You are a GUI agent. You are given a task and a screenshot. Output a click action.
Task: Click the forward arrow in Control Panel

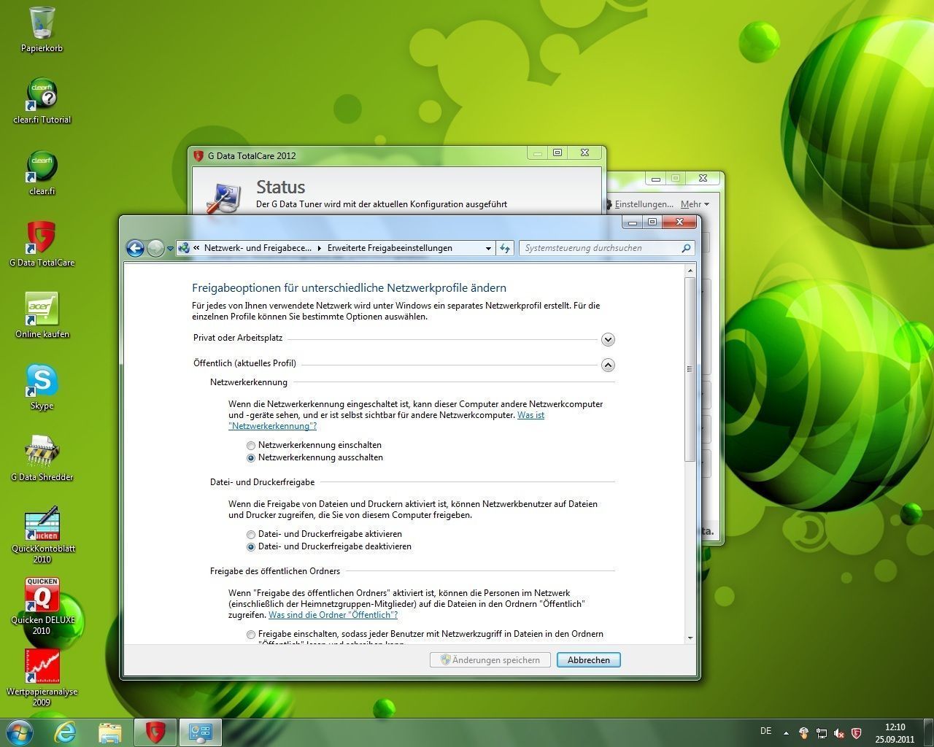(x=155, y=248)
